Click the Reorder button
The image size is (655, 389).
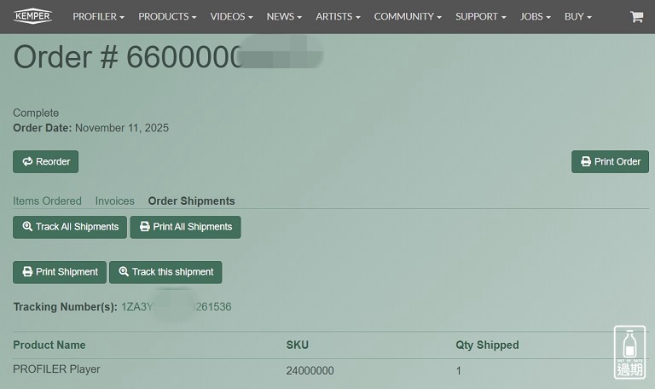coord(46,162)
